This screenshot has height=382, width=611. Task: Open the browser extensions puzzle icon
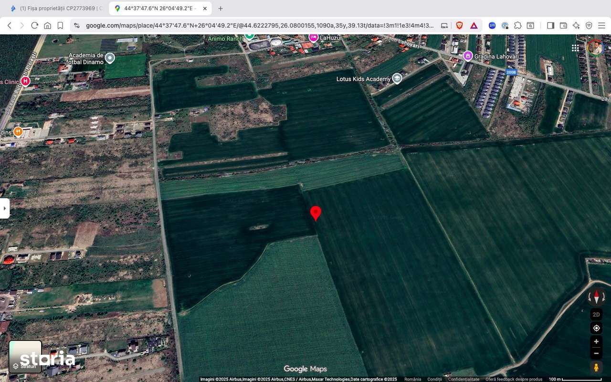click(517, 25)
